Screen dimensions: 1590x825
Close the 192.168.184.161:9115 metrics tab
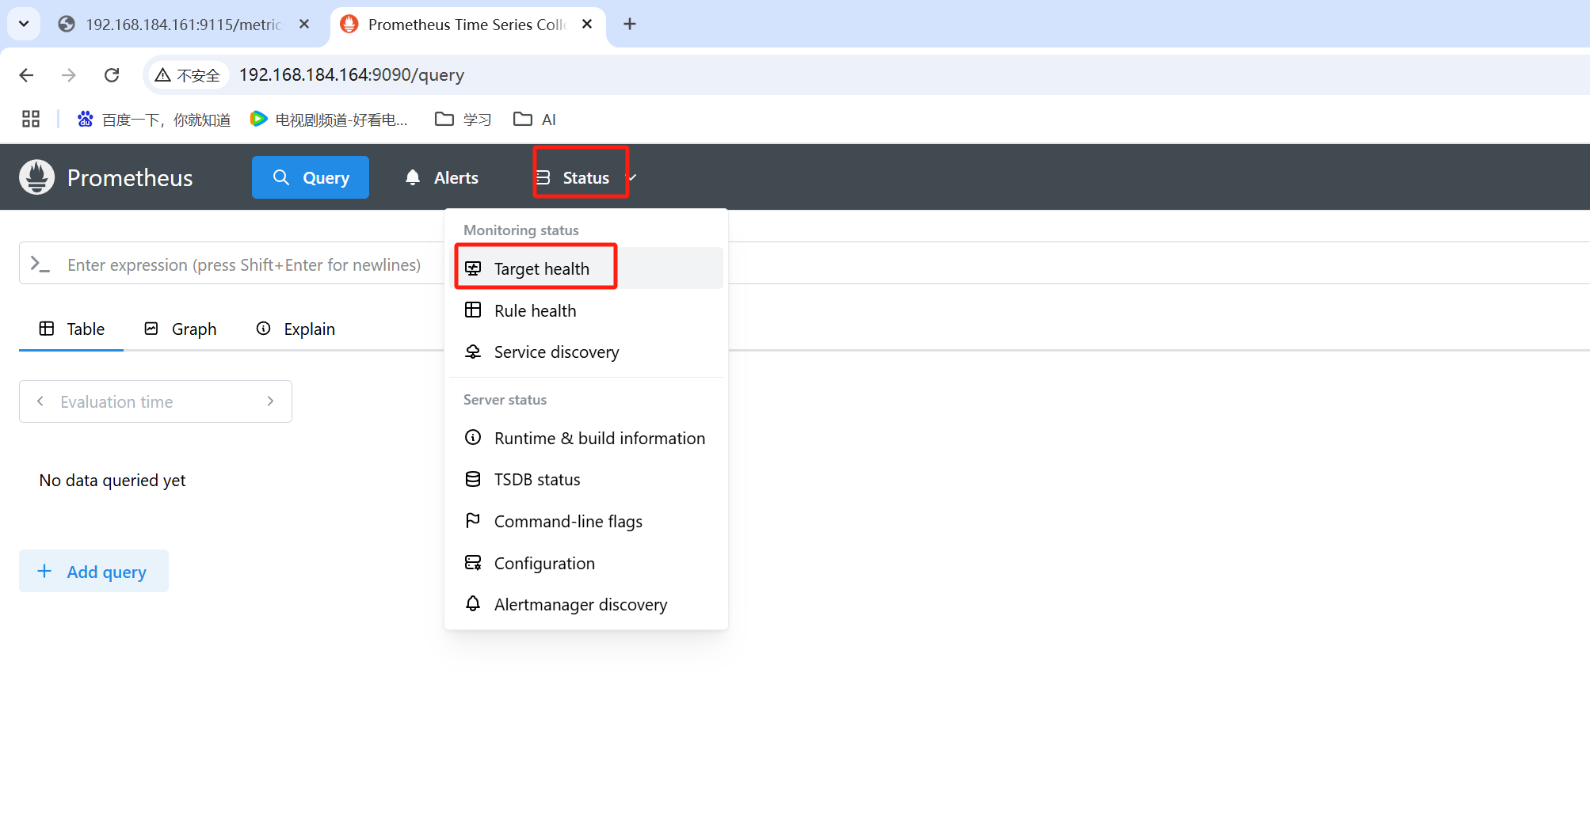point(304,25)
